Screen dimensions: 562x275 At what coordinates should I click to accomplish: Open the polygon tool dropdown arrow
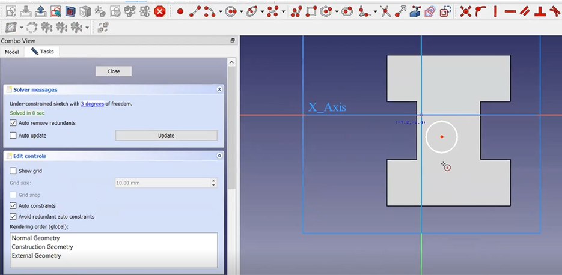pos(337,12)
